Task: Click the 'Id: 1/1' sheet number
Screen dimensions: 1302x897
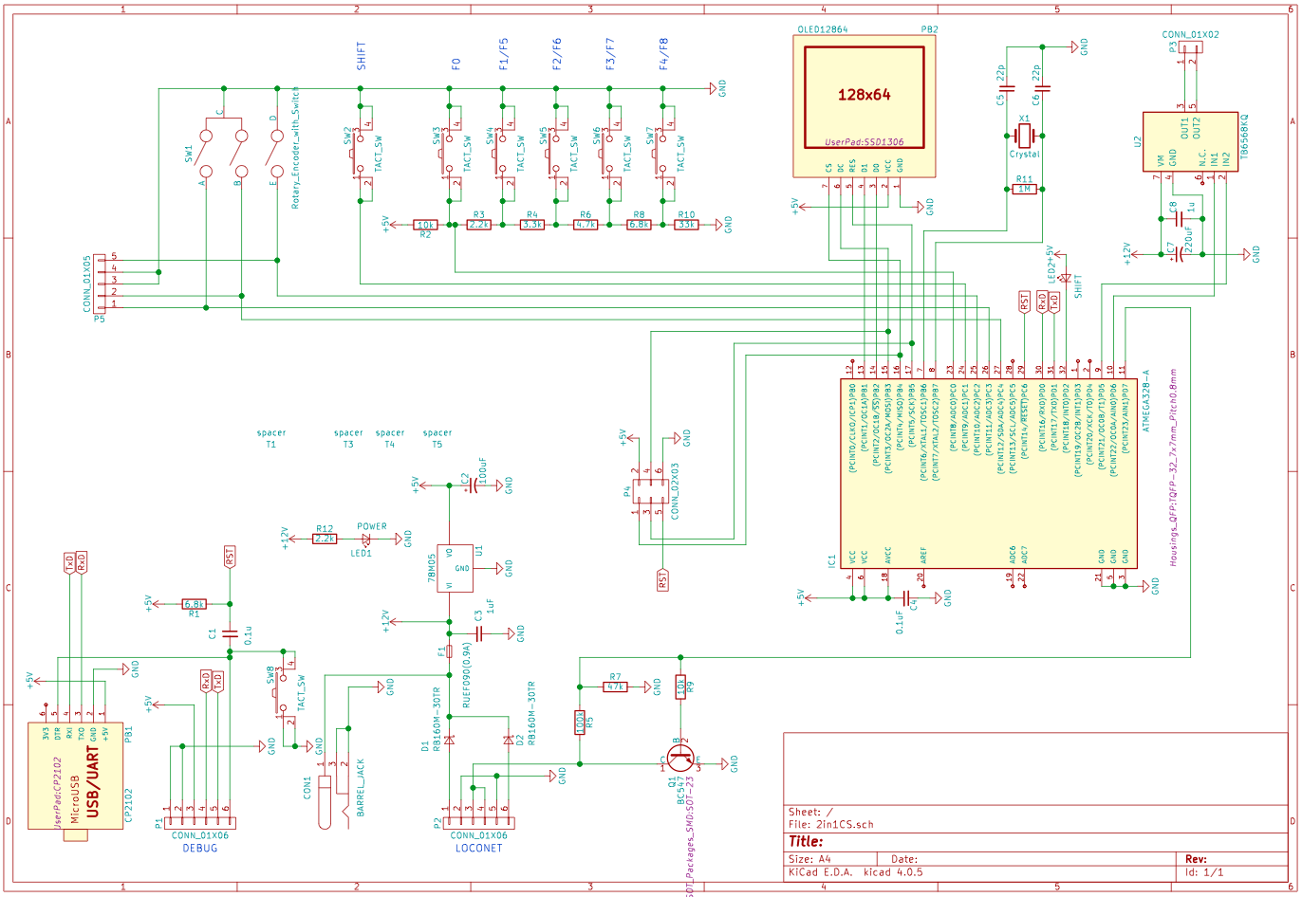Action: (x=1204, y=872)
